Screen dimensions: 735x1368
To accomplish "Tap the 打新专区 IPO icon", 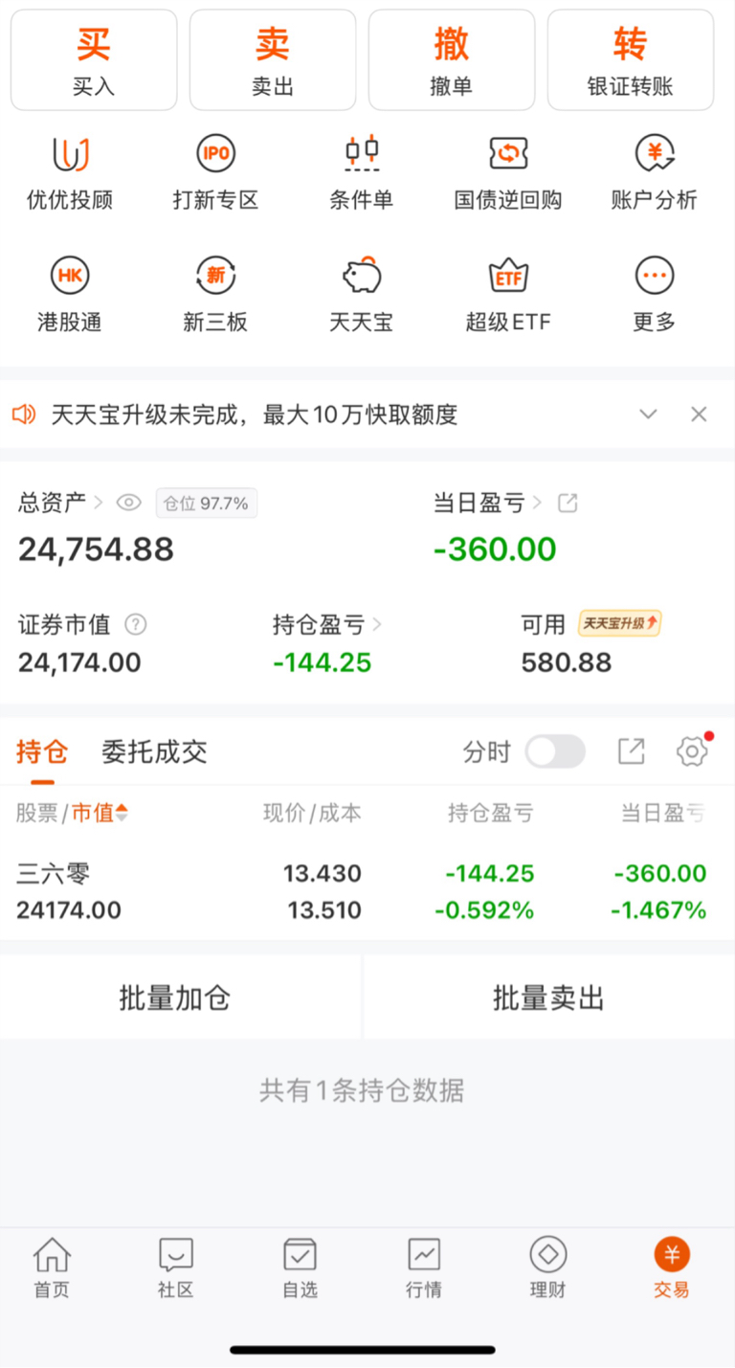I will pyautogui.click(x=215, y=154).
